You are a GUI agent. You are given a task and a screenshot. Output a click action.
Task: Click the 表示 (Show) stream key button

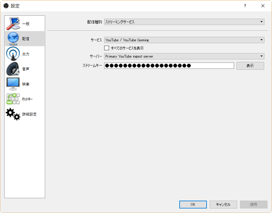(250, 66)
